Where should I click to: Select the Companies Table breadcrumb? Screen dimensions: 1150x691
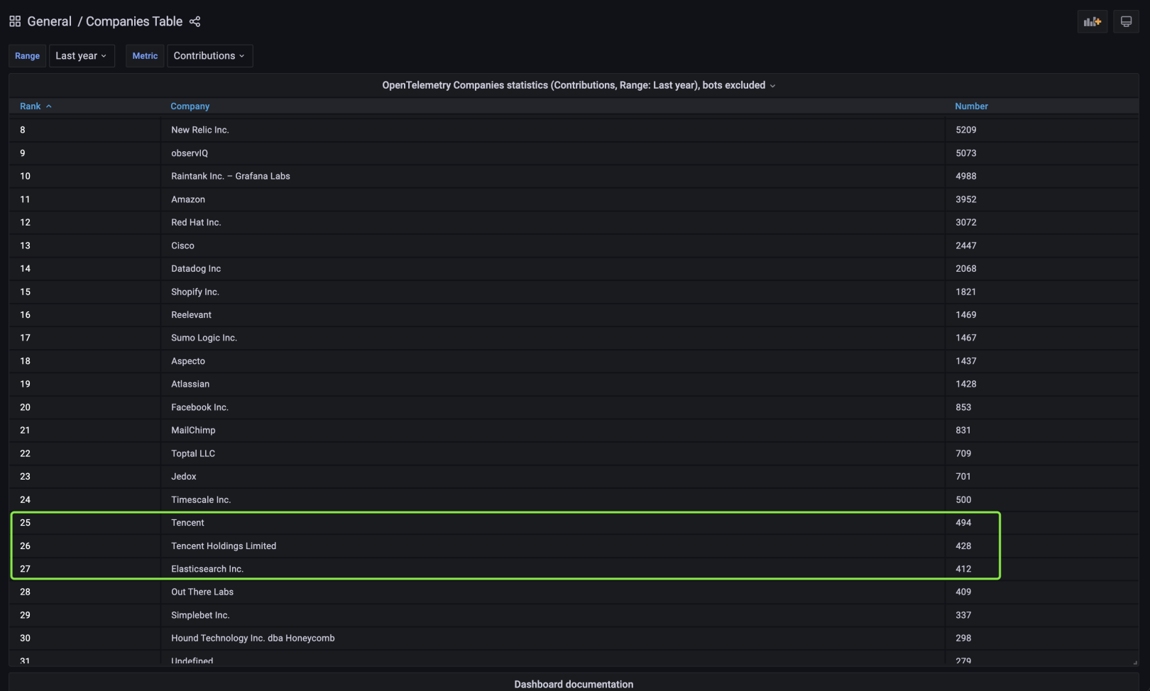[x=134, y=21]
